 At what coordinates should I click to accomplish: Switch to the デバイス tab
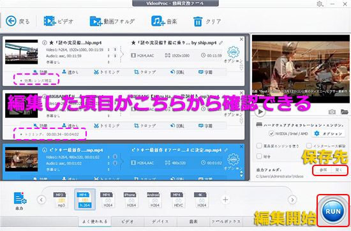click(160, 221)
